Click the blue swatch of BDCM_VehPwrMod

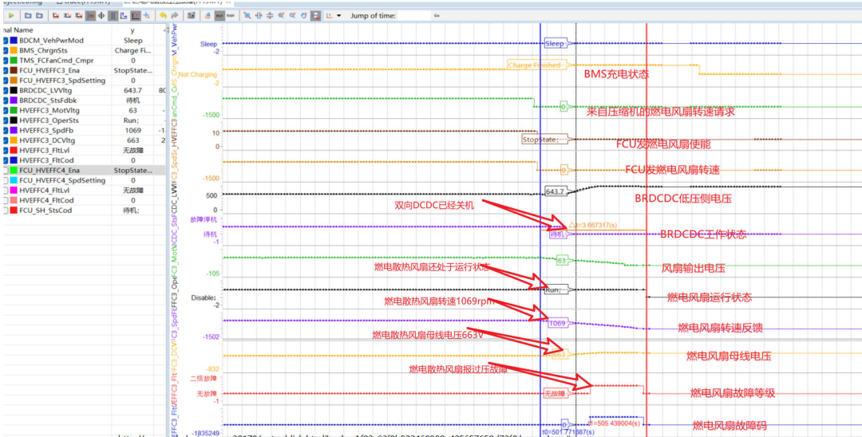pos(14,41)
